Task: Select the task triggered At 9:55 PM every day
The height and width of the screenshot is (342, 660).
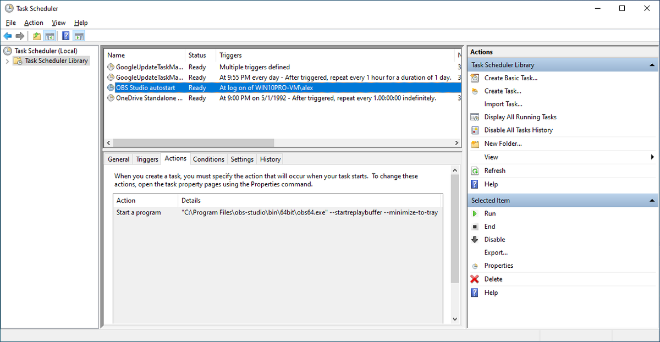Action: tap(282, 78)
